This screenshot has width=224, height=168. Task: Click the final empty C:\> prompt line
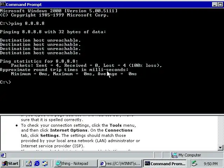click(x=6, y=82)
